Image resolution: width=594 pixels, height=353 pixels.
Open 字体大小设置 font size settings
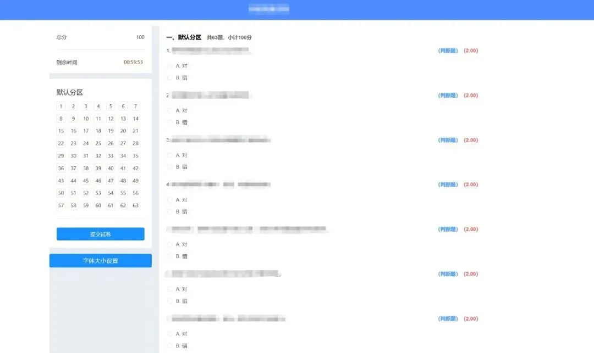click(x=101, y=261)
